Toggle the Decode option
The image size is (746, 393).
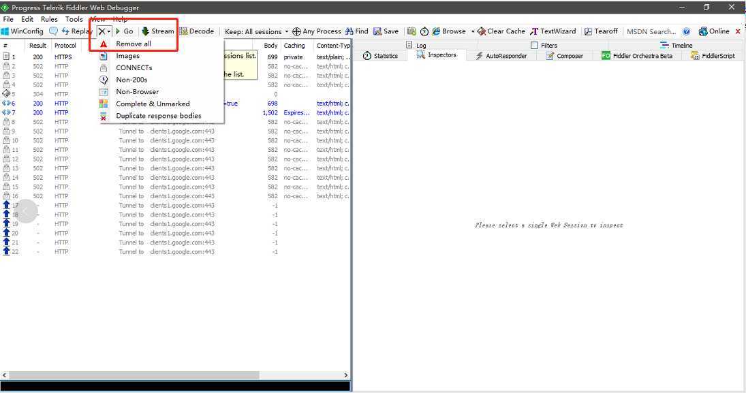click(196, 31)
